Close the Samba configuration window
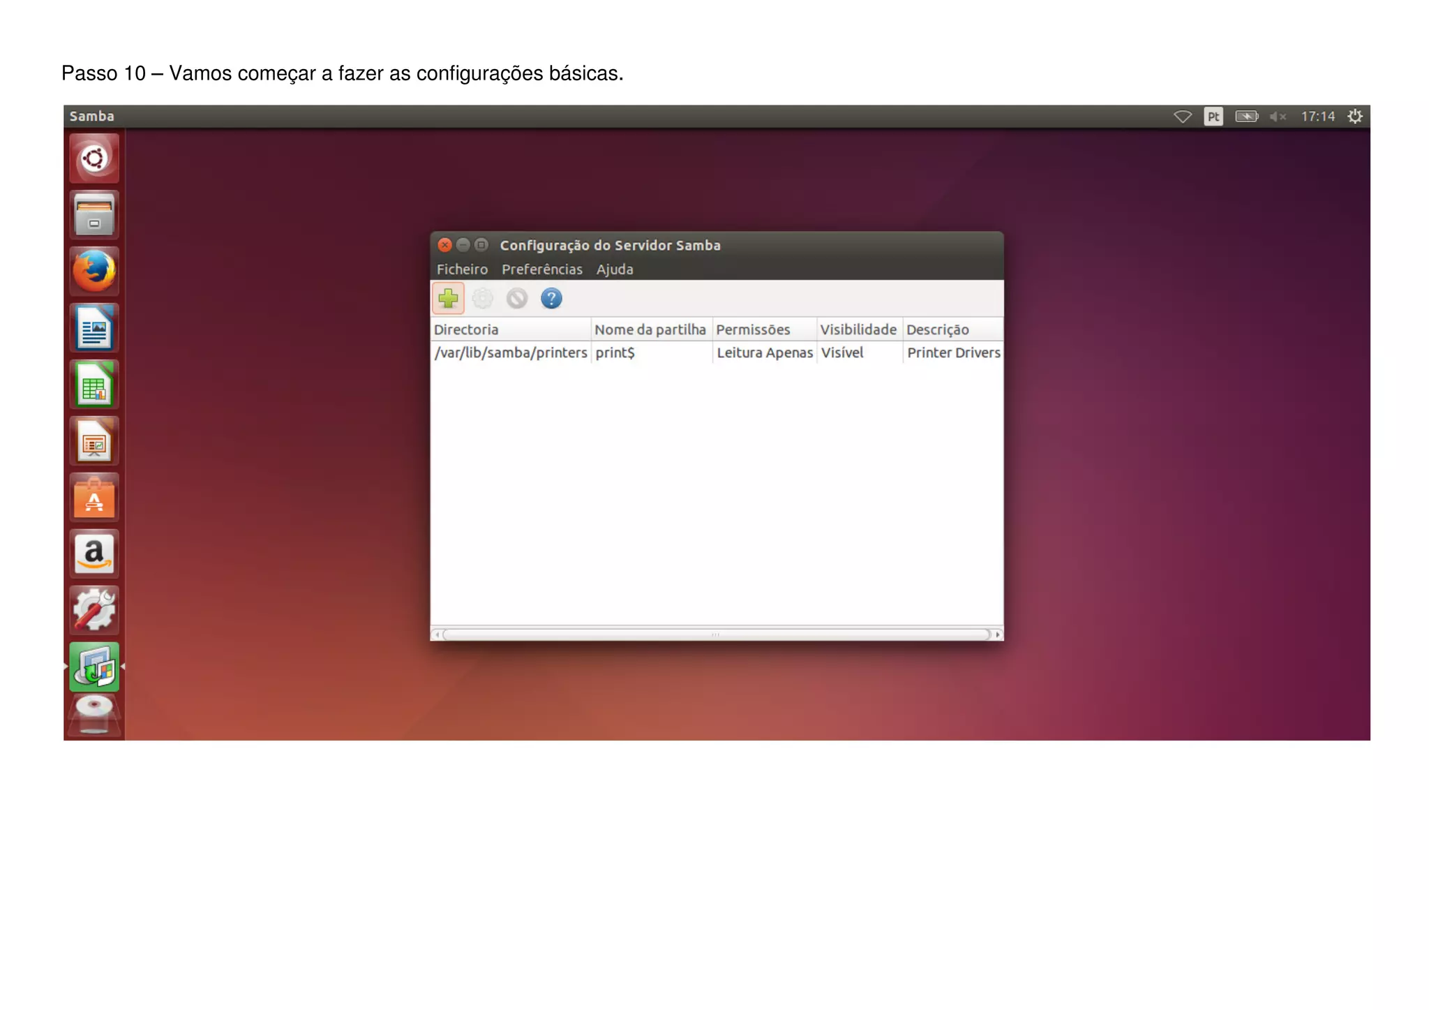This screenshot has width=1429, height=1010. (x=444, y=245)
